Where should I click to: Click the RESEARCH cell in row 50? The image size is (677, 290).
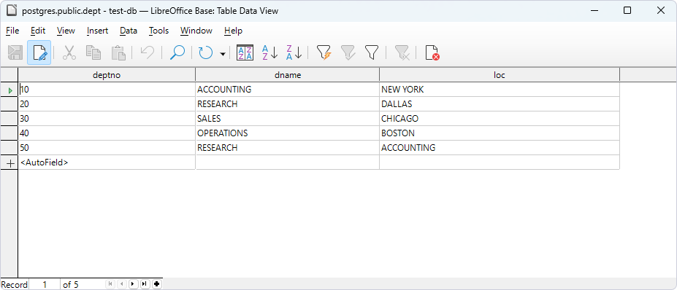click(288, 148)
